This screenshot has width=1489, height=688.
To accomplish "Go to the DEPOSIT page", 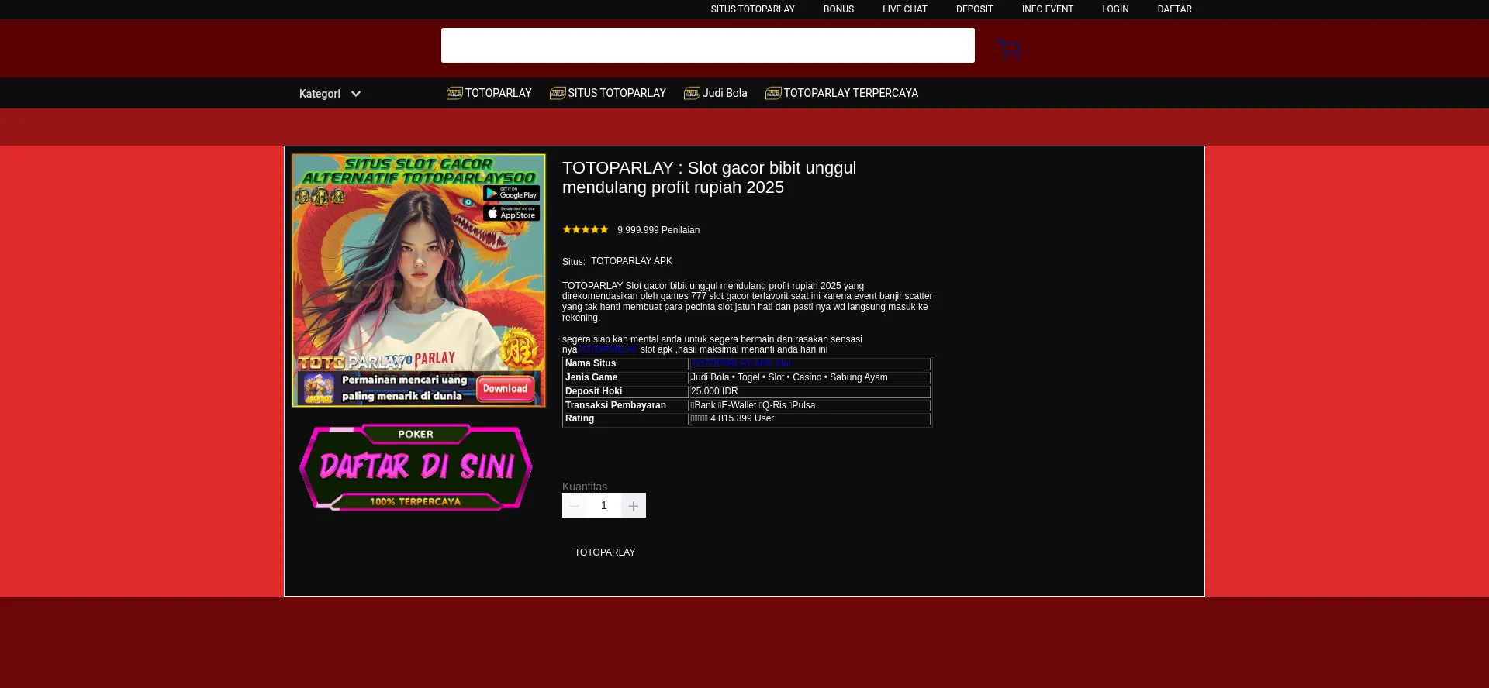I will click(x=974, y=9).
